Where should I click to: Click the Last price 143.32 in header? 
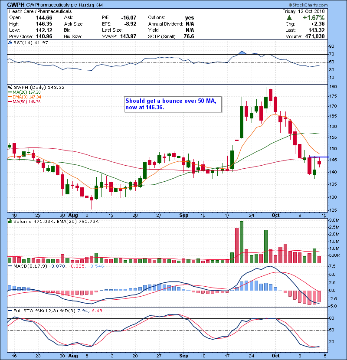tap(317, 30)
